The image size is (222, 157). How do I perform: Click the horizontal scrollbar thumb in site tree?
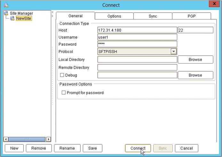tap(27, 139)
